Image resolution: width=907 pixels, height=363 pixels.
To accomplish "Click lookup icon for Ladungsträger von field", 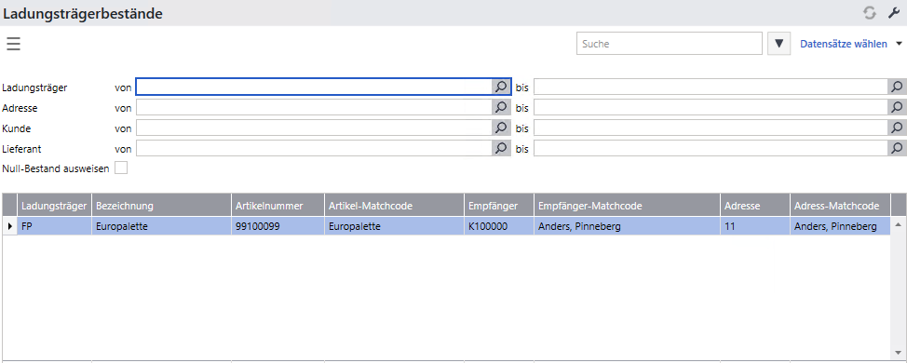I will (x=501, y=87).
